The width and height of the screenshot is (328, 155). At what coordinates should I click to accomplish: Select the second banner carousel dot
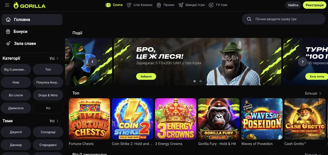point(201,81)
